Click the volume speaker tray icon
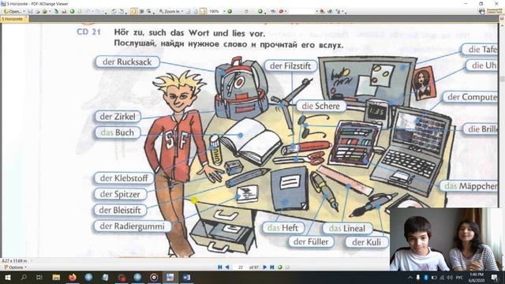This screenshot has width=505, height=284. pyautogui.click(x=450, y=277)
